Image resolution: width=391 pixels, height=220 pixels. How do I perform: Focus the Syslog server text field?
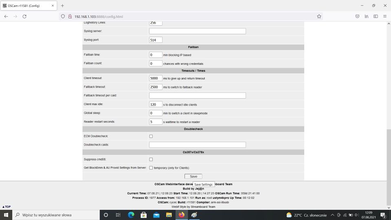(197, 31)
